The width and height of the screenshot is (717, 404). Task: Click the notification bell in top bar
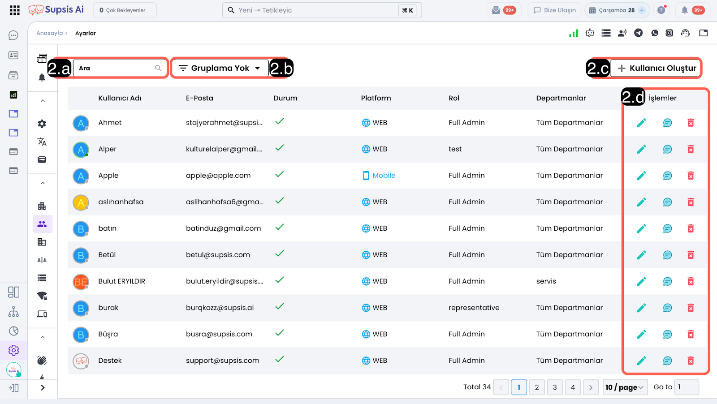pyautogui.click(x=684, y=10)
